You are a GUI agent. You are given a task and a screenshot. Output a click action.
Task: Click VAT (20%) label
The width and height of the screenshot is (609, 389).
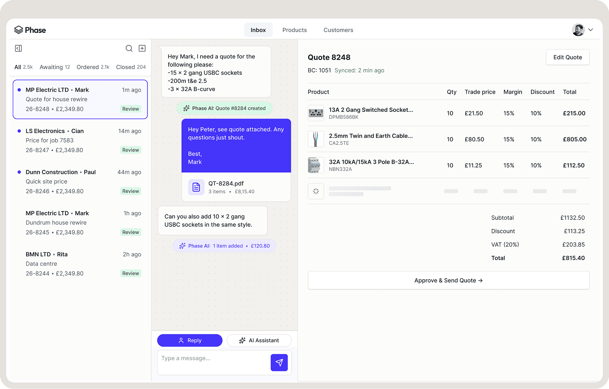click(505, 245)
